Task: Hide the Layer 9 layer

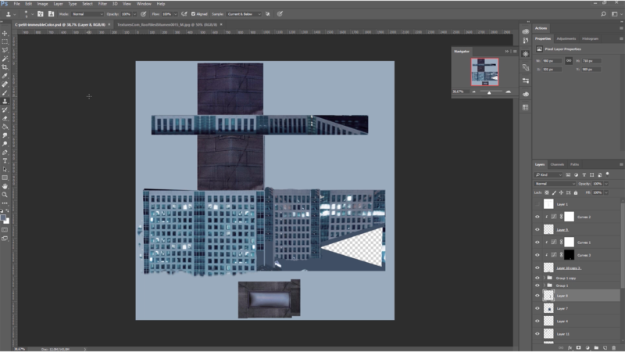Action: [x=537, y=229]
